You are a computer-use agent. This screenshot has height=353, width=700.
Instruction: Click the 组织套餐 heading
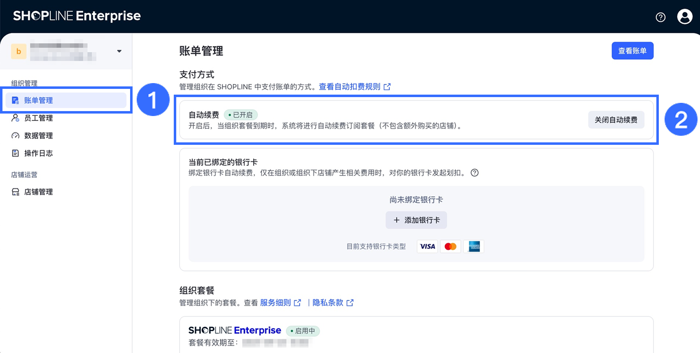tap(197, 290)
